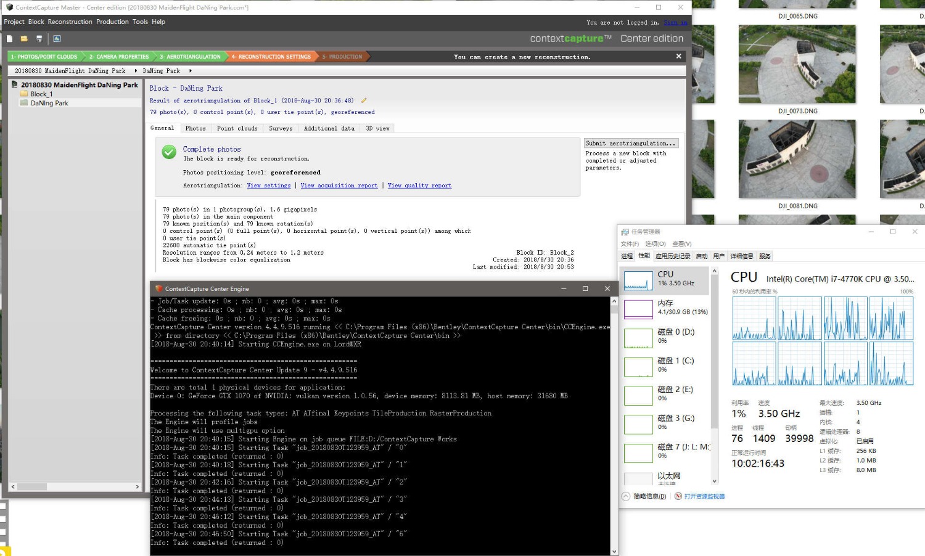Expand breadcrumb arrow after DaNing Park

(191, 71)
